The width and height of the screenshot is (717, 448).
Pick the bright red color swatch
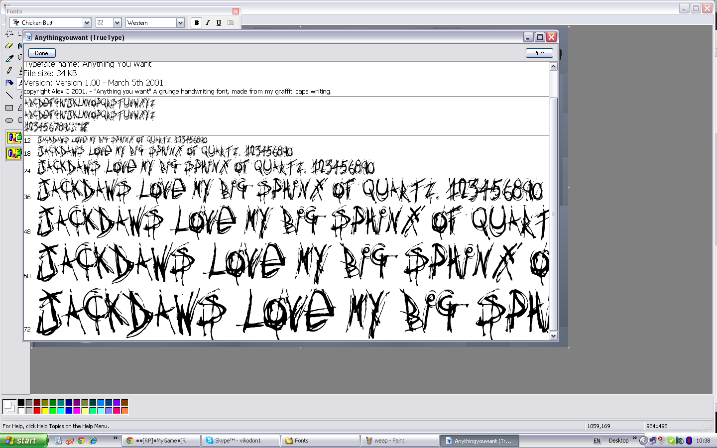(37, 411)
